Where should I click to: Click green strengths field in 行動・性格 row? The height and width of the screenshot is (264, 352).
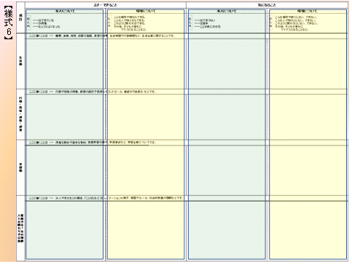pos(64,117)
